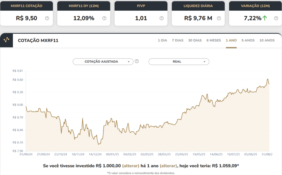
Task: Click help icon next to MXRF11 cotação value
Action: point(47,18)
